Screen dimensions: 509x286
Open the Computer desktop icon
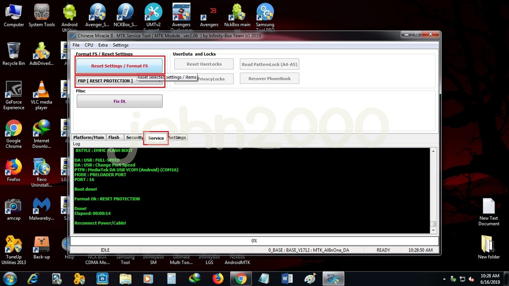click(14, 15)
